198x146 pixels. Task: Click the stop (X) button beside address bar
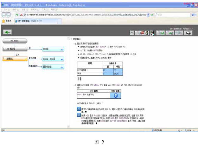[21, 15]
